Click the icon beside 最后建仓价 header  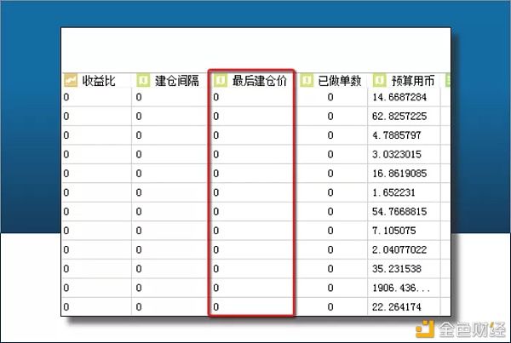pos(220,81)
